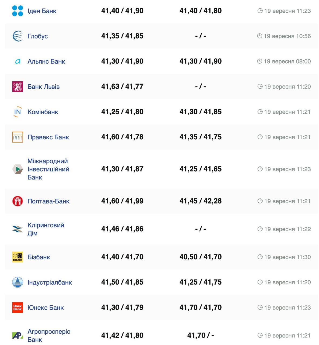Screen dimensions: 319x345
Task: Click the Альянс Банк letter logo
Action: point(18,61)
